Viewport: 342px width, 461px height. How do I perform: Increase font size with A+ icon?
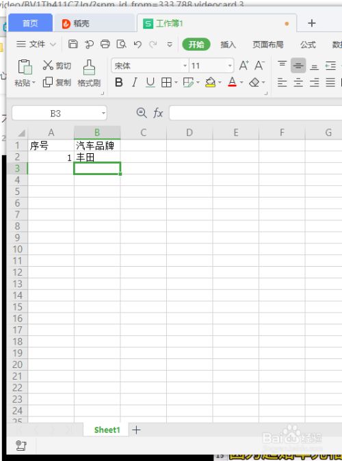244,65
